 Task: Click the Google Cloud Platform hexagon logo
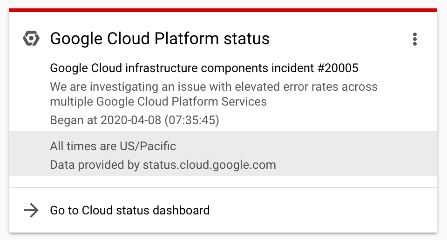[x=31, y=39]
